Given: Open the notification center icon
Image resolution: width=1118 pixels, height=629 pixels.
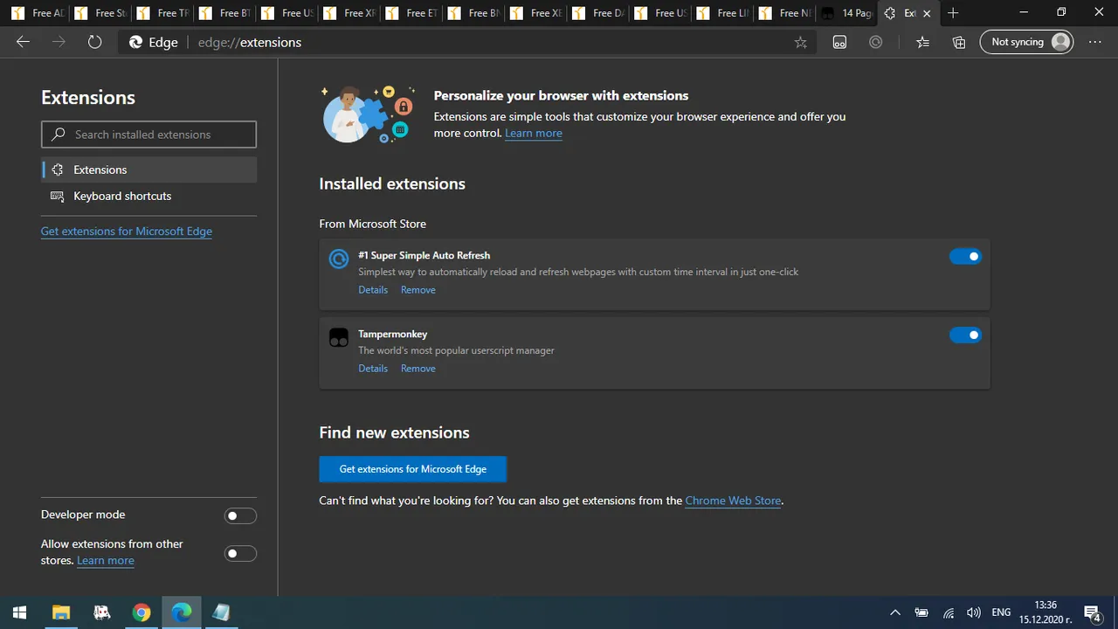Looking at the screenshot, I should coord(1092,612).
